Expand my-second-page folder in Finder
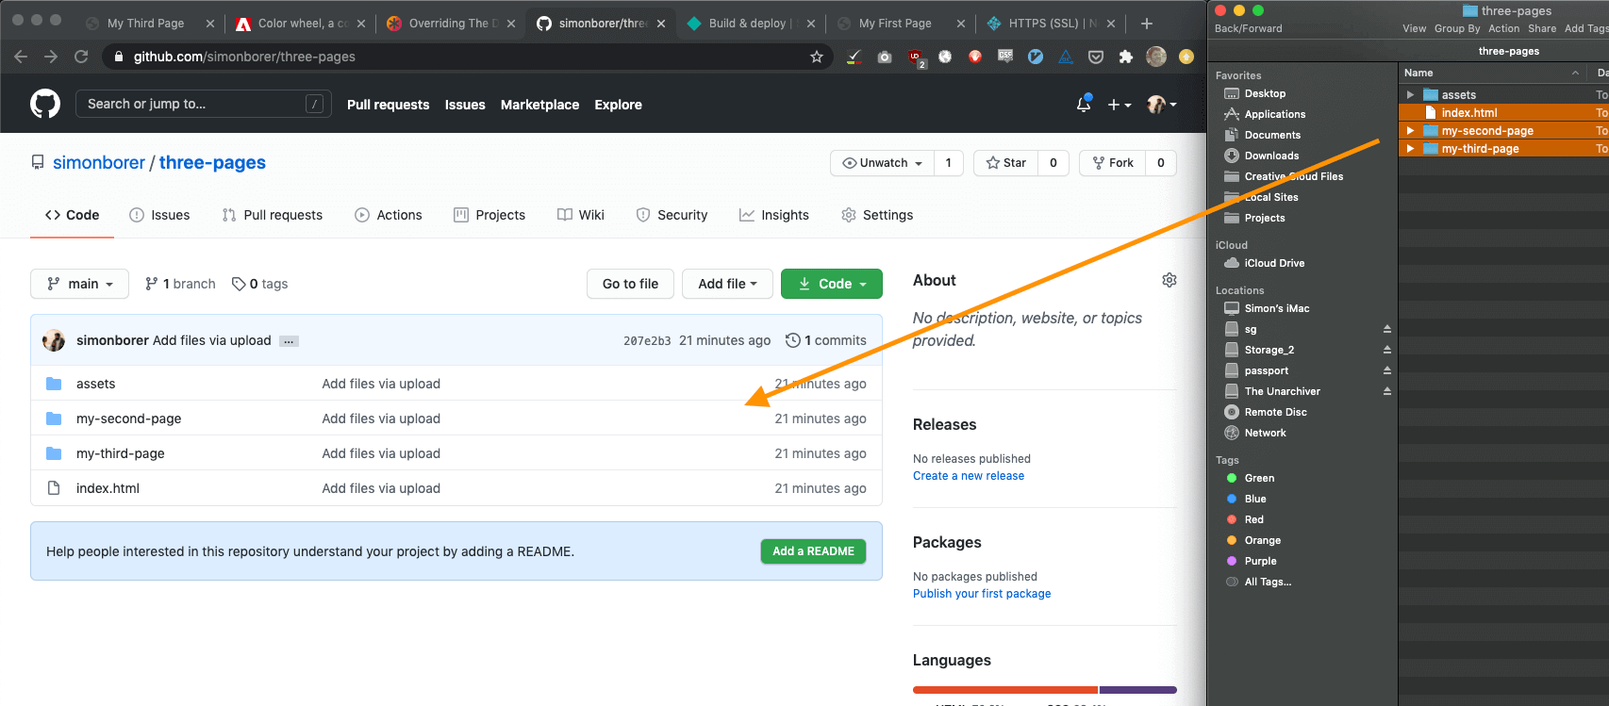 point(1410,130)
